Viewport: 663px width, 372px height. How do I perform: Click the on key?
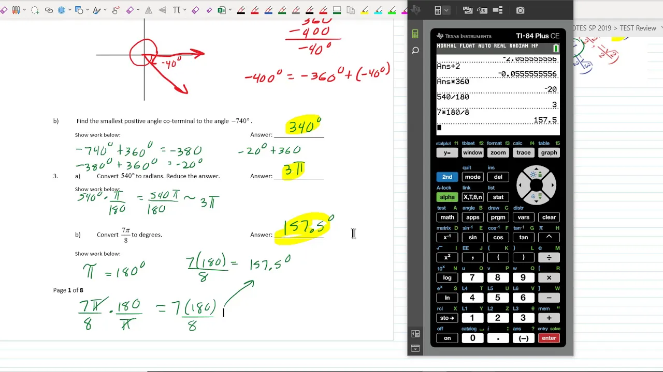point(447,338)
